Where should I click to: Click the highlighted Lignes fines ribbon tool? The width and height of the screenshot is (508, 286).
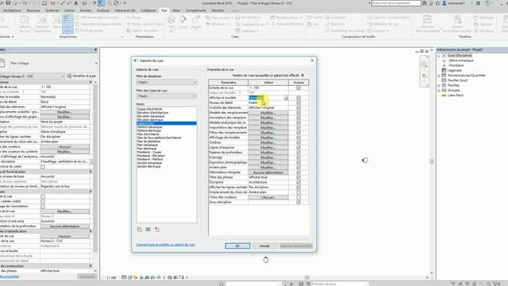point(67,24)
